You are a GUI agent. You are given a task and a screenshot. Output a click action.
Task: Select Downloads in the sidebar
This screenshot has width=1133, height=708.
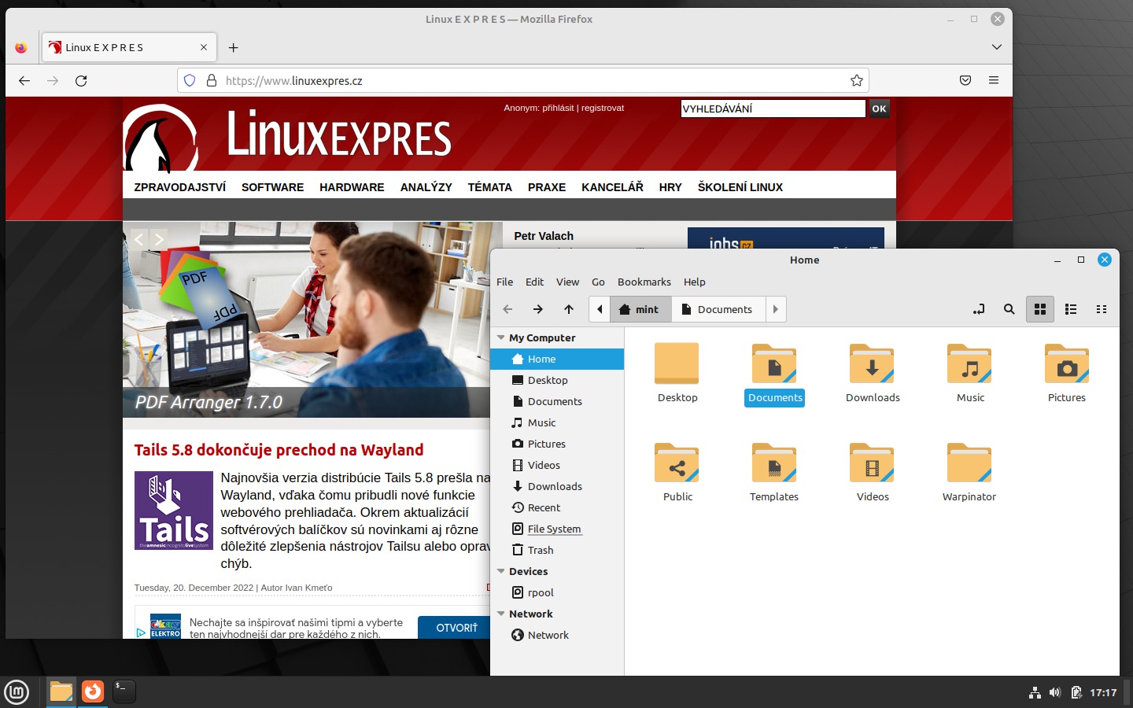pyautogui.click(x=557, y=486)
